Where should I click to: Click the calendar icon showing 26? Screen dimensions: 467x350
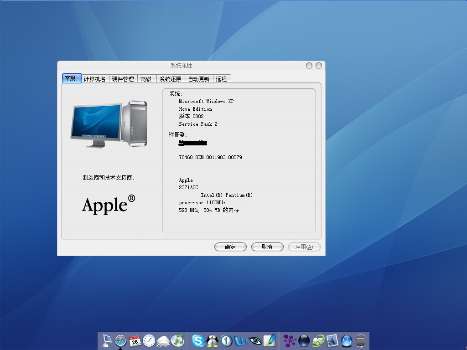click(135, 340)
